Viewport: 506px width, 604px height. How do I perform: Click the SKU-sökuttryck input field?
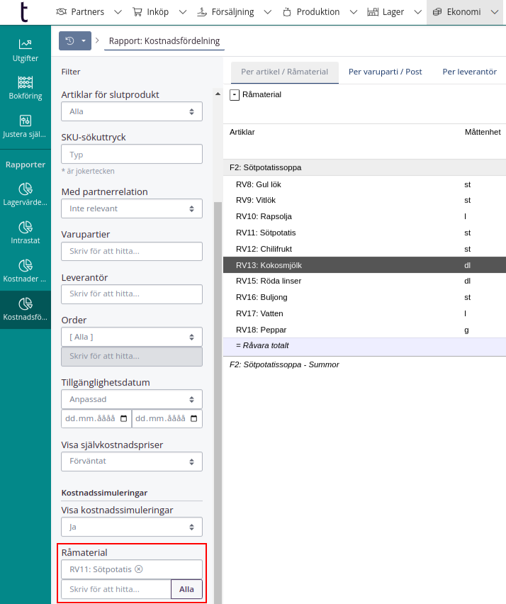(132, 155)
